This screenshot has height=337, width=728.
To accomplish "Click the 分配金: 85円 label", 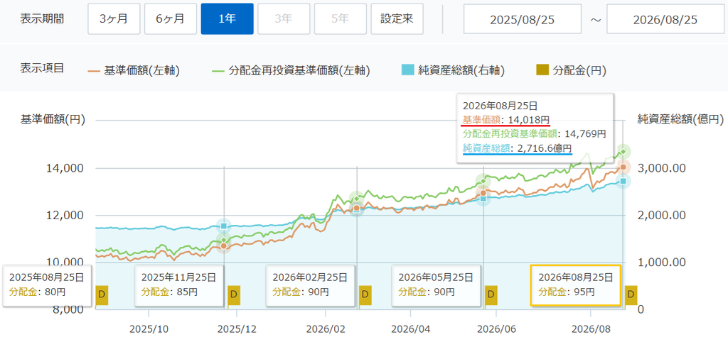I will click(169, 292).
